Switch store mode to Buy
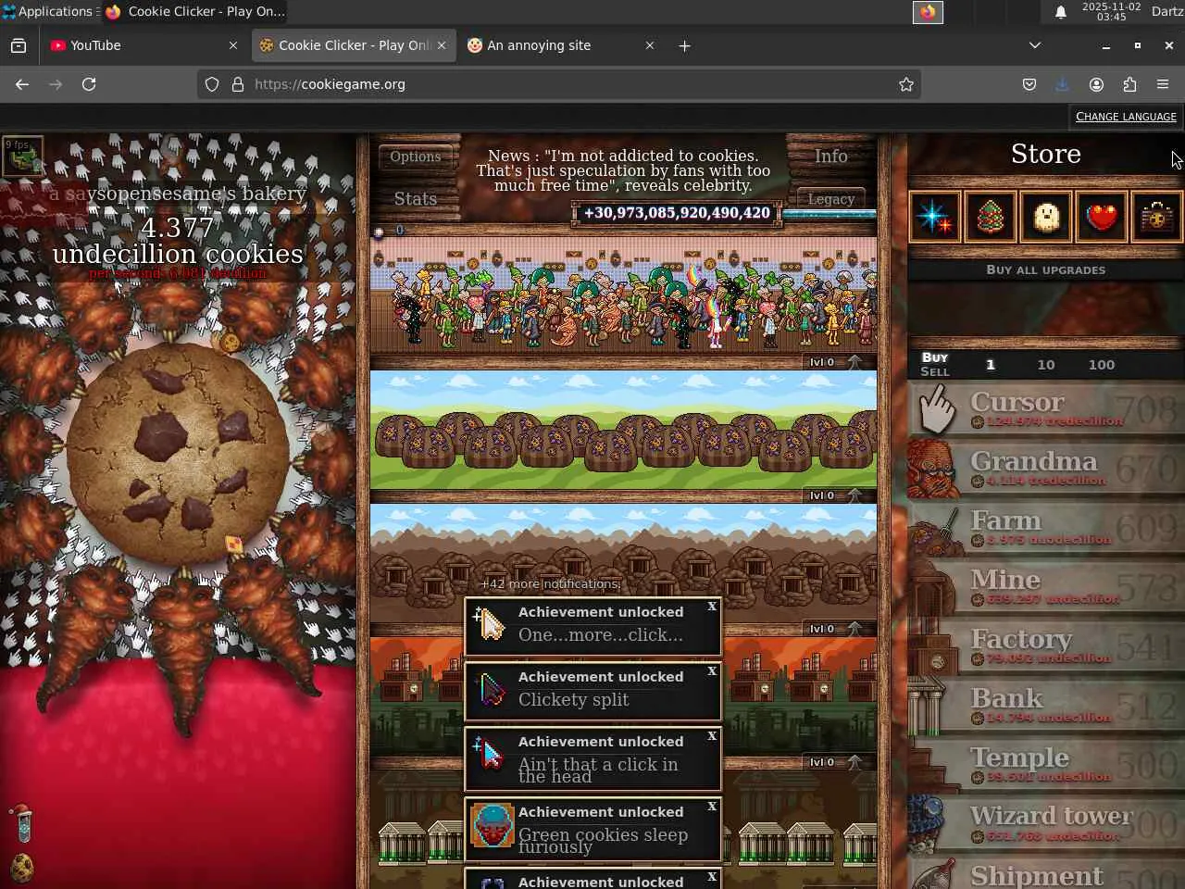Image resolution: width=1185 pixels, height=889 pixels. tap(935, 357)
